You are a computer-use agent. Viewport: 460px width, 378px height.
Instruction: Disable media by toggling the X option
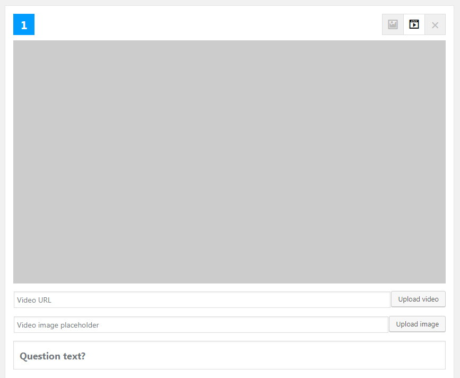click(435, 24)
